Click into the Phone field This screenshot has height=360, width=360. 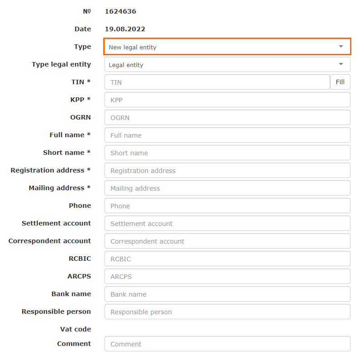pos(227,206)
